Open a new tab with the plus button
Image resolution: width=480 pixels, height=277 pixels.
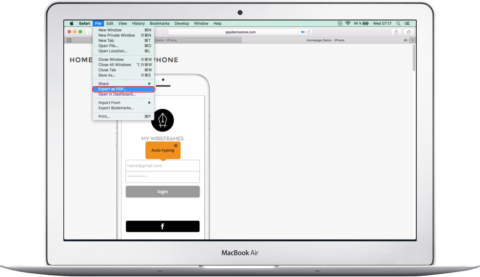(413, 40)
